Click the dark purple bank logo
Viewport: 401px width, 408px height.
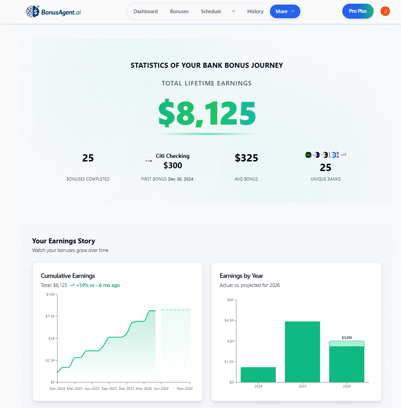coord(317,155)
